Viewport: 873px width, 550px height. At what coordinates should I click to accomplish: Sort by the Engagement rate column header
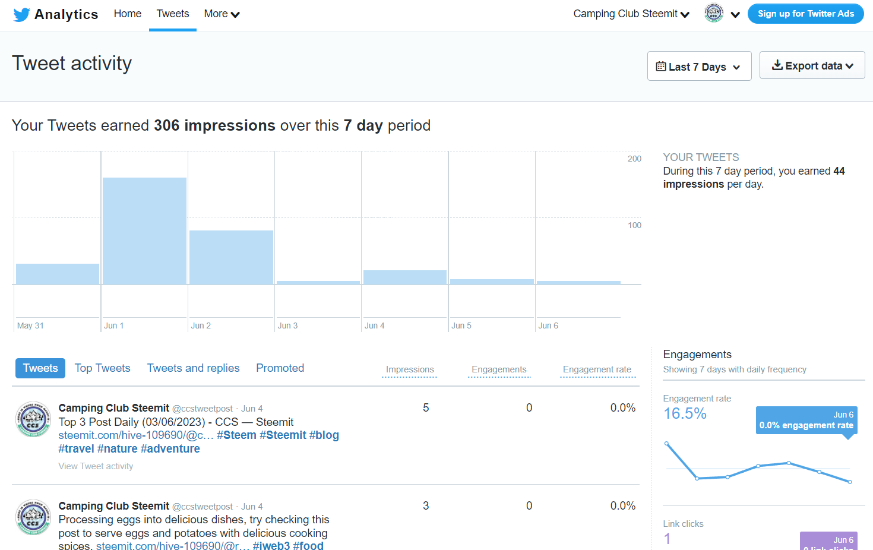click(597, 370)
